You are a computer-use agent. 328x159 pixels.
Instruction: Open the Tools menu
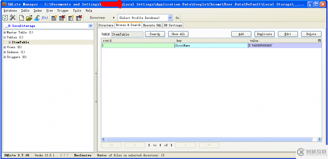click(x=77, y=11)
